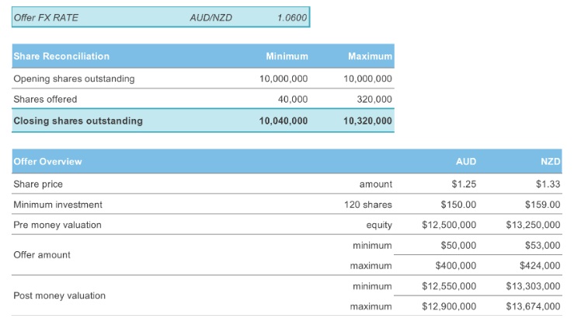Click the AUD column header
Viewport: 574px width, 329px height.
[x=465, y=162]
